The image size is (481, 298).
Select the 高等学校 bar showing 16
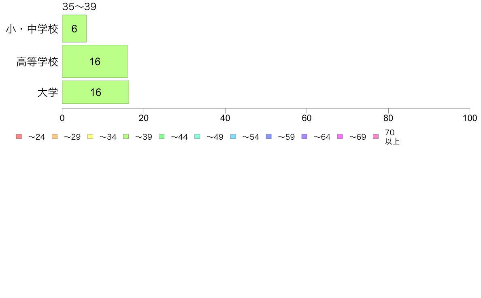pos(95,62)
